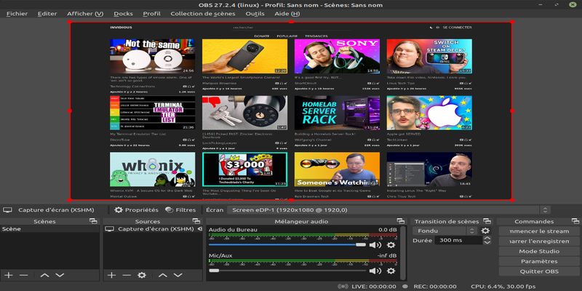Open the Editer menu
582x291 pixels.
tap(47, 14)
